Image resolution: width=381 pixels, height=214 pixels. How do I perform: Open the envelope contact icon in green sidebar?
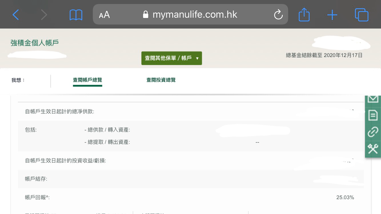click(x=373, y=98)
